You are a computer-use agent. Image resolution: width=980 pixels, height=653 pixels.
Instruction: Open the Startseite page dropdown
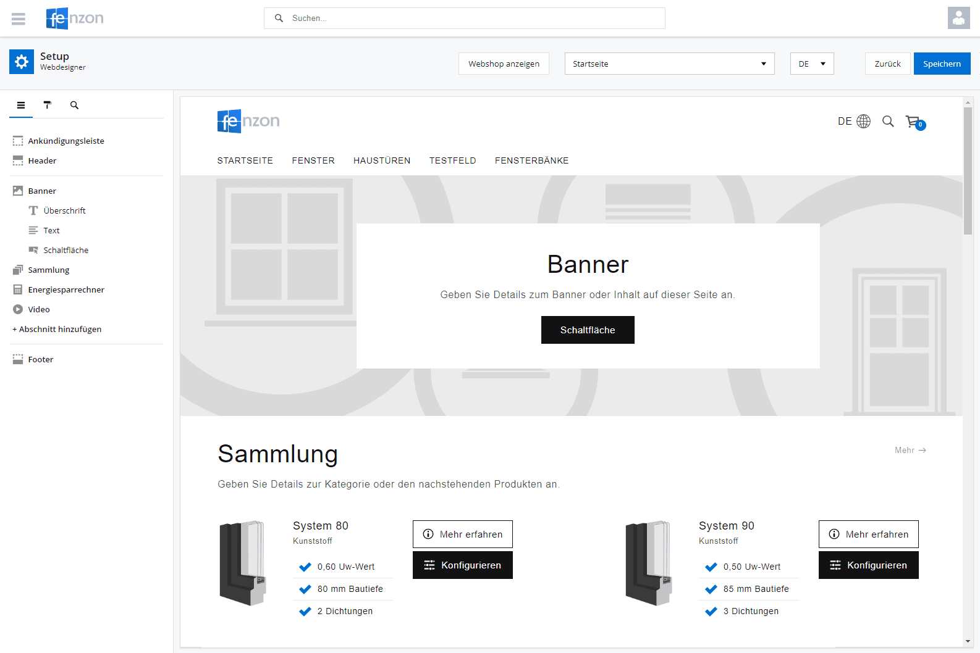[x=669, y=64]
